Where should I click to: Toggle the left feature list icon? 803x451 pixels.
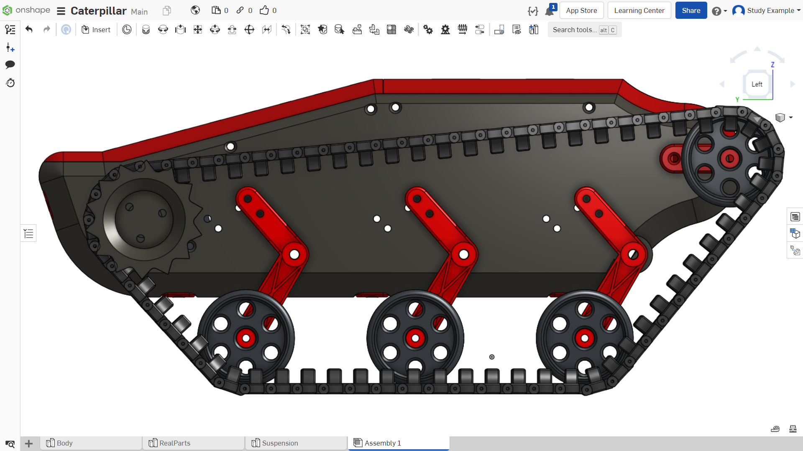10,30
